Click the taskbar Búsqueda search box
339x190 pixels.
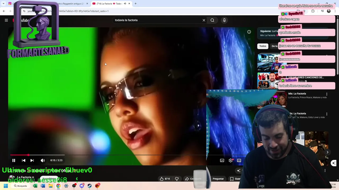click(x=21, y=186)
